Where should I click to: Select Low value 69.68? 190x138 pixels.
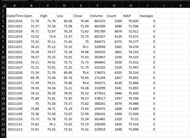[64, 21]
